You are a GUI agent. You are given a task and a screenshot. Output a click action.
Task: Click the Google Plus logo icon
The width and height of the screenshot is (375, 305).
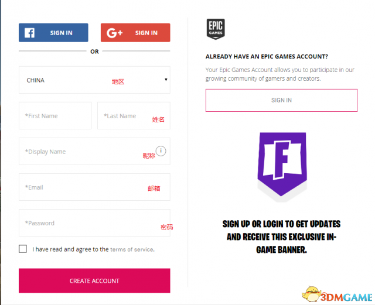click(114, 33)
